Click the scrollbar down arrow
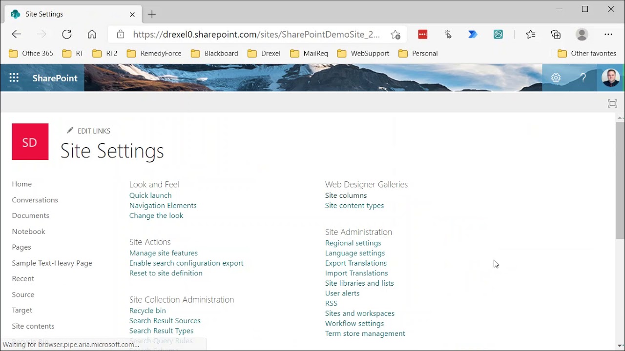625x351 pixels. point(620,346)
